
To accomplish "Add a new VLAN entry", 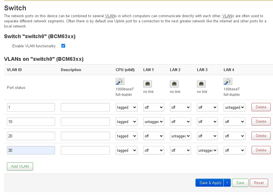I will 20,166.
